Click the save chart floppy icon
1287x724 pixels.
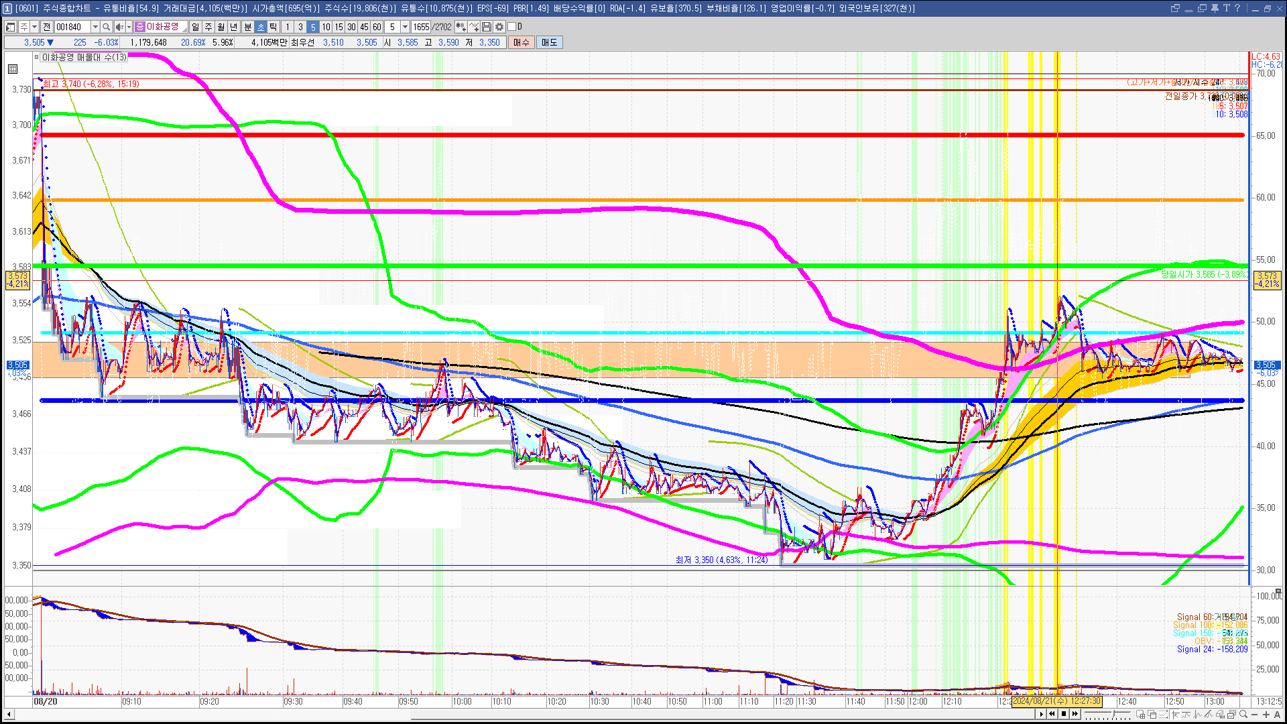click(x=487, y=27)
